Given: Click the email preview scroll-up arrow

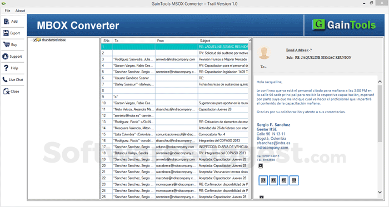Looking at the screenshot, I should (380, 82).
